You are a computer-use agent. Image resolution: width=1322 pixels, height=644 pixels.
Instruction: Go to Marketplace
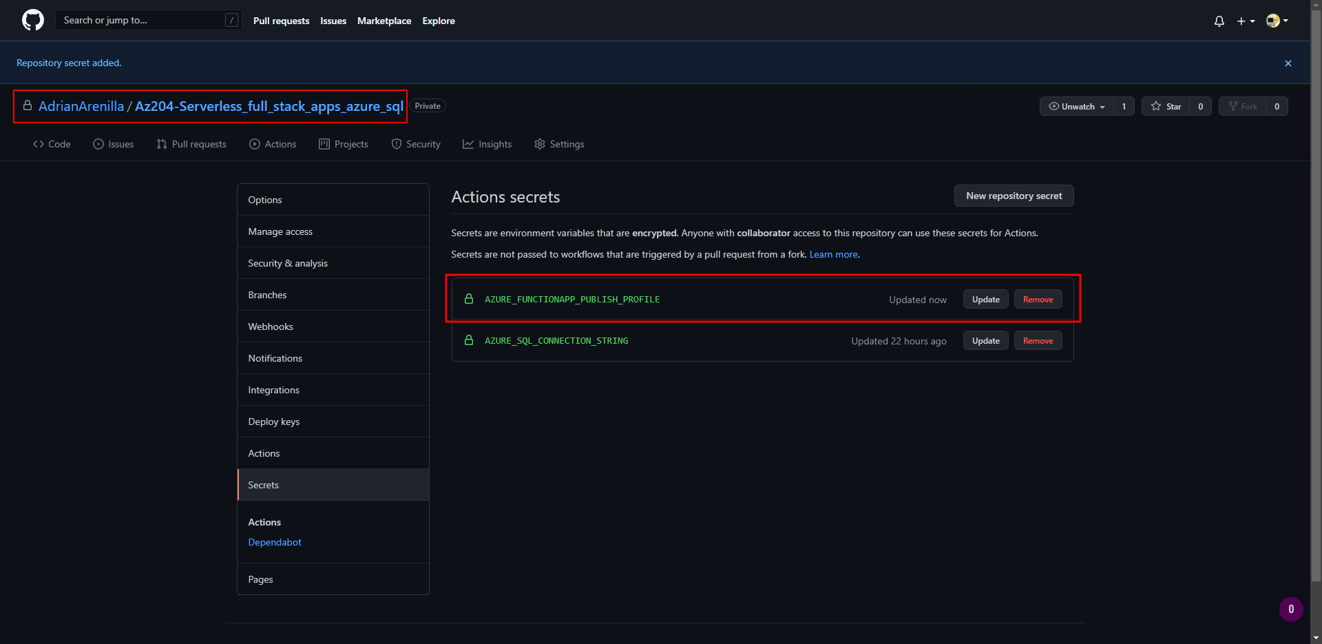click(x=384, y=21)
